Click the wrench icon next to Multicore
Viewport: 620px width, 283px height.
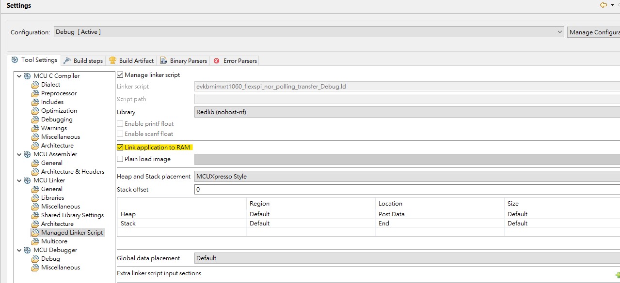tap(35, 241)
